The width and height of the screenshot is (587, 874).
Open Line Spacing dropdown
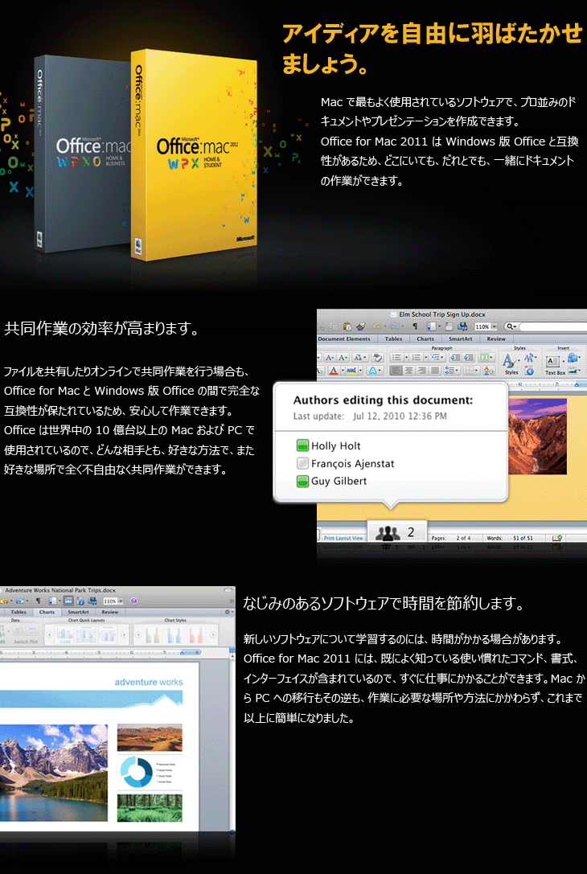click(x=453, y=371)
